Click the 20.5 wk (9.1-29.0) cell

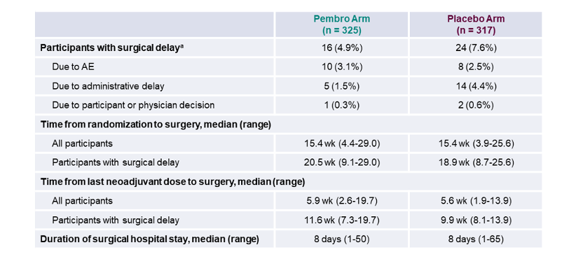pyautogui.click(x=341, y=162)
